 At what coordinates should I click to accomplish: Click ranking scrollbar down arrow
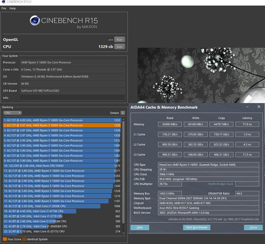[x=123, y=233]
